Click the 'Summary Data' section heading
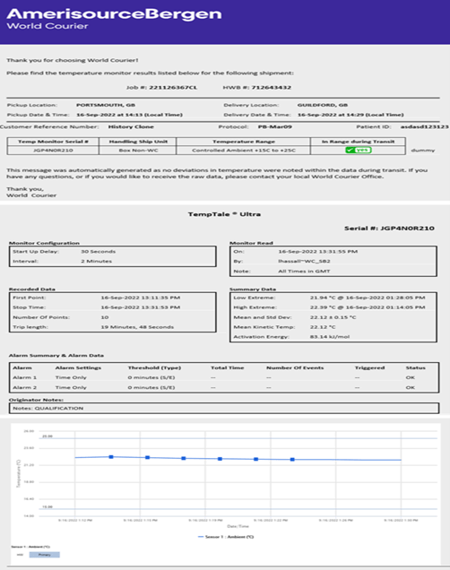The image size is (450, 570). 253,289
